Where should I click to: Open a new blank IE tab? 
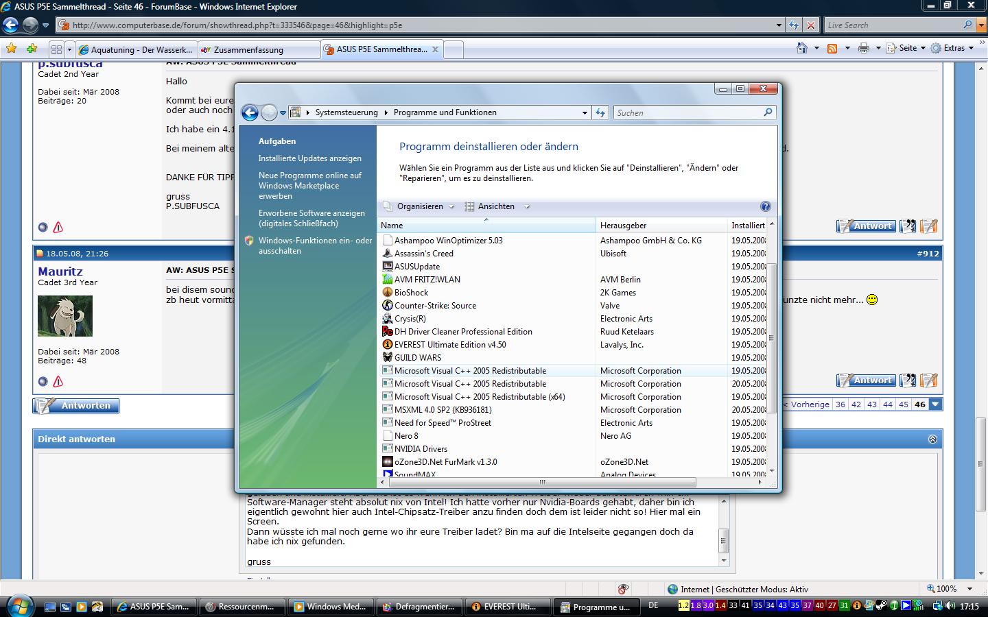pos(454,49)
